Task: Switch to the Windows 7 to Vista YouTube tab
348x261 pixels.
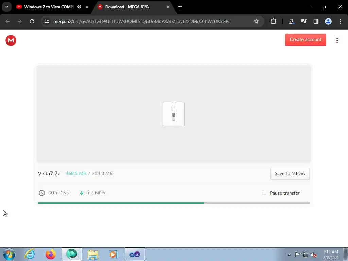Action: 48,7
